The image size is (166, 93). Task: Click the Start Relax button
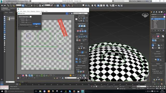point(37,24)
